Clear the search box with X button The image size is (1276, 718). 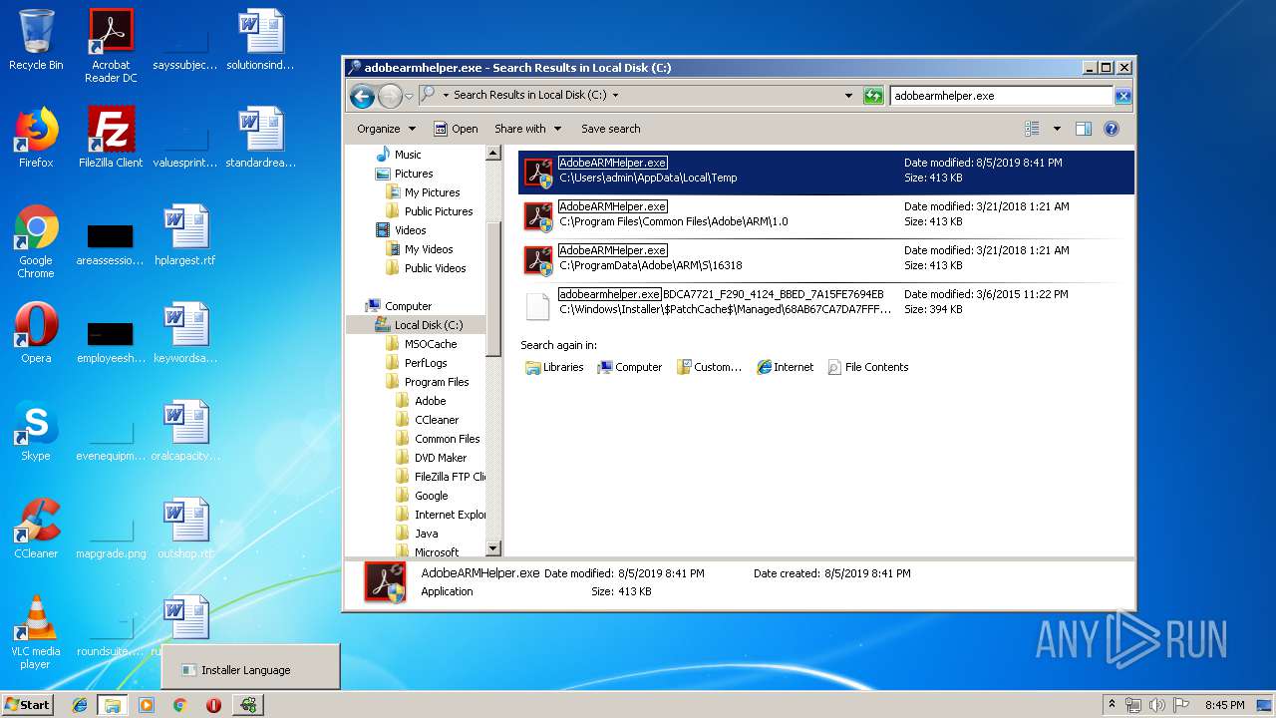[1122, 96]
